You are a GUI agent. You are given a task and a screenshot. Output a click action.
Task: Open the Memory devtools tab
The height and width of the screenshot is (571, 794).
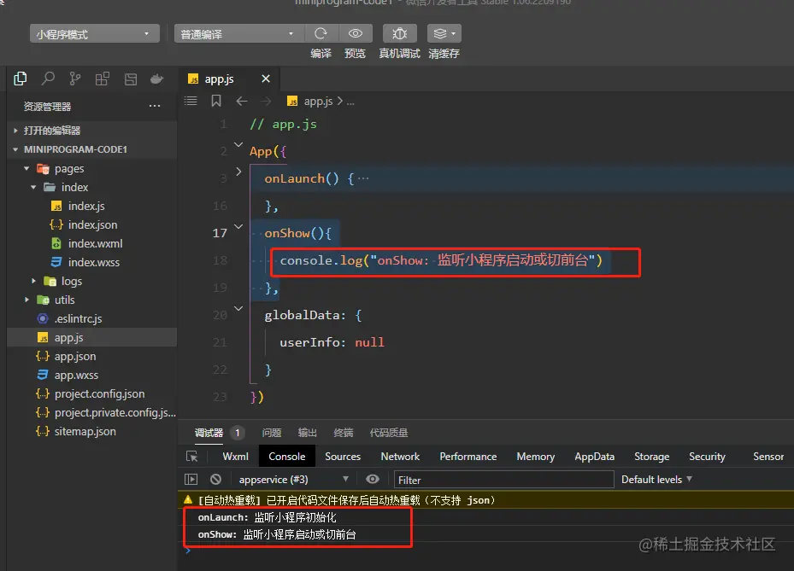coord(536,456)
